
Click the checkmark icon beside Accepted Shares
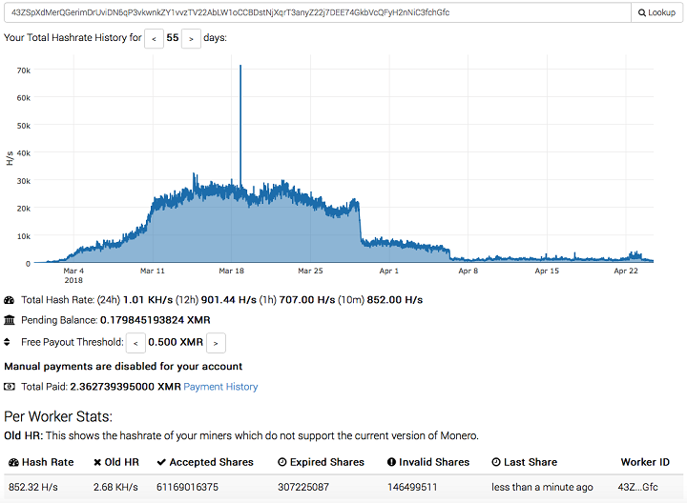pos(161,462)
